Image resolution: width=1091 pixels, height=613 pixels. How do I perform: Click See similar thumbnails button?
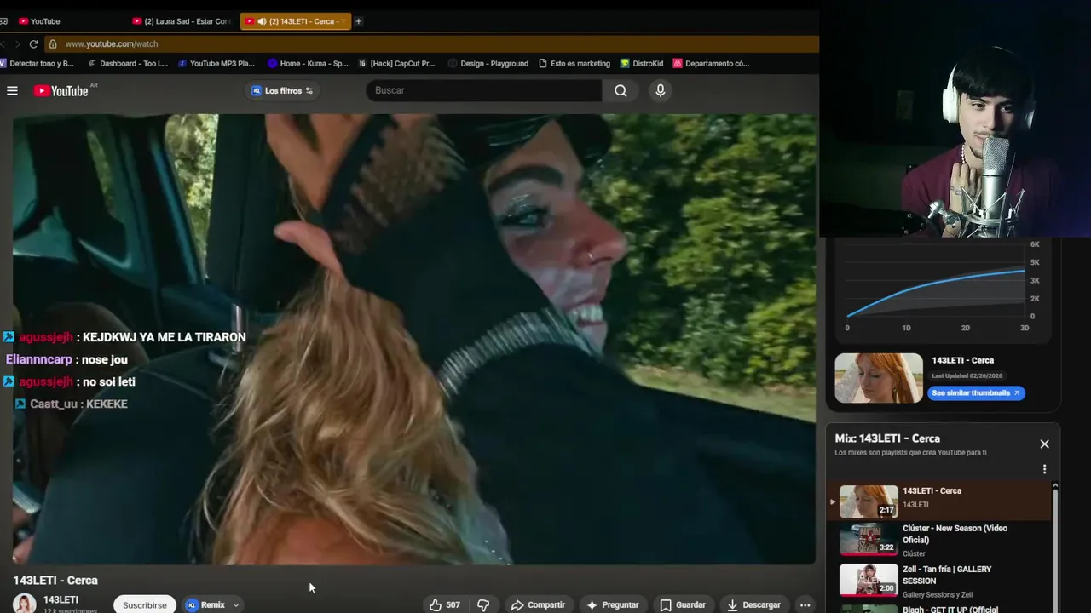pyautogui.click(x=976, y=392)
